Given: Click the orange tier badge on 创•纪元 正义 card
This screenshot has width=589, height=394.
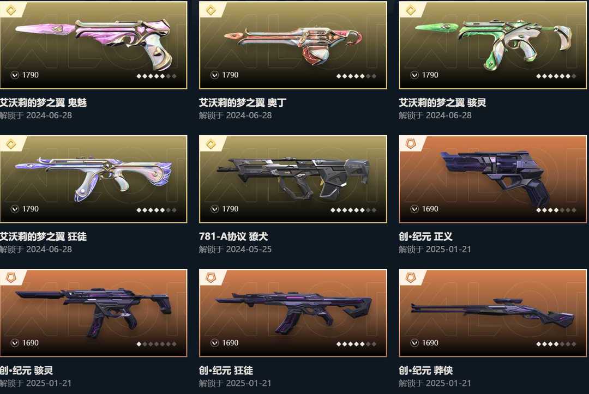Looking at the screenshot, I should 411,143.
